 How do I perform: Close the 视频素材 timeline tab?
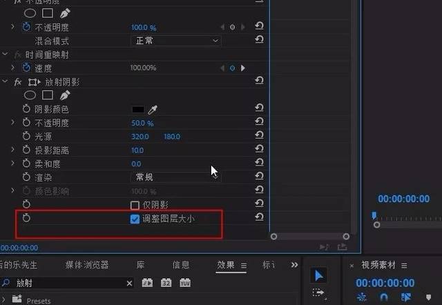(352, 266)
